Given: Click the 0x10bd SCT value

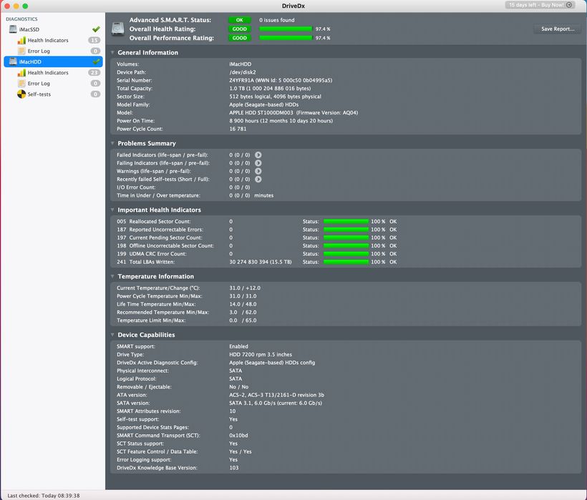Looking at the screenshot, I should pos(238,436).
